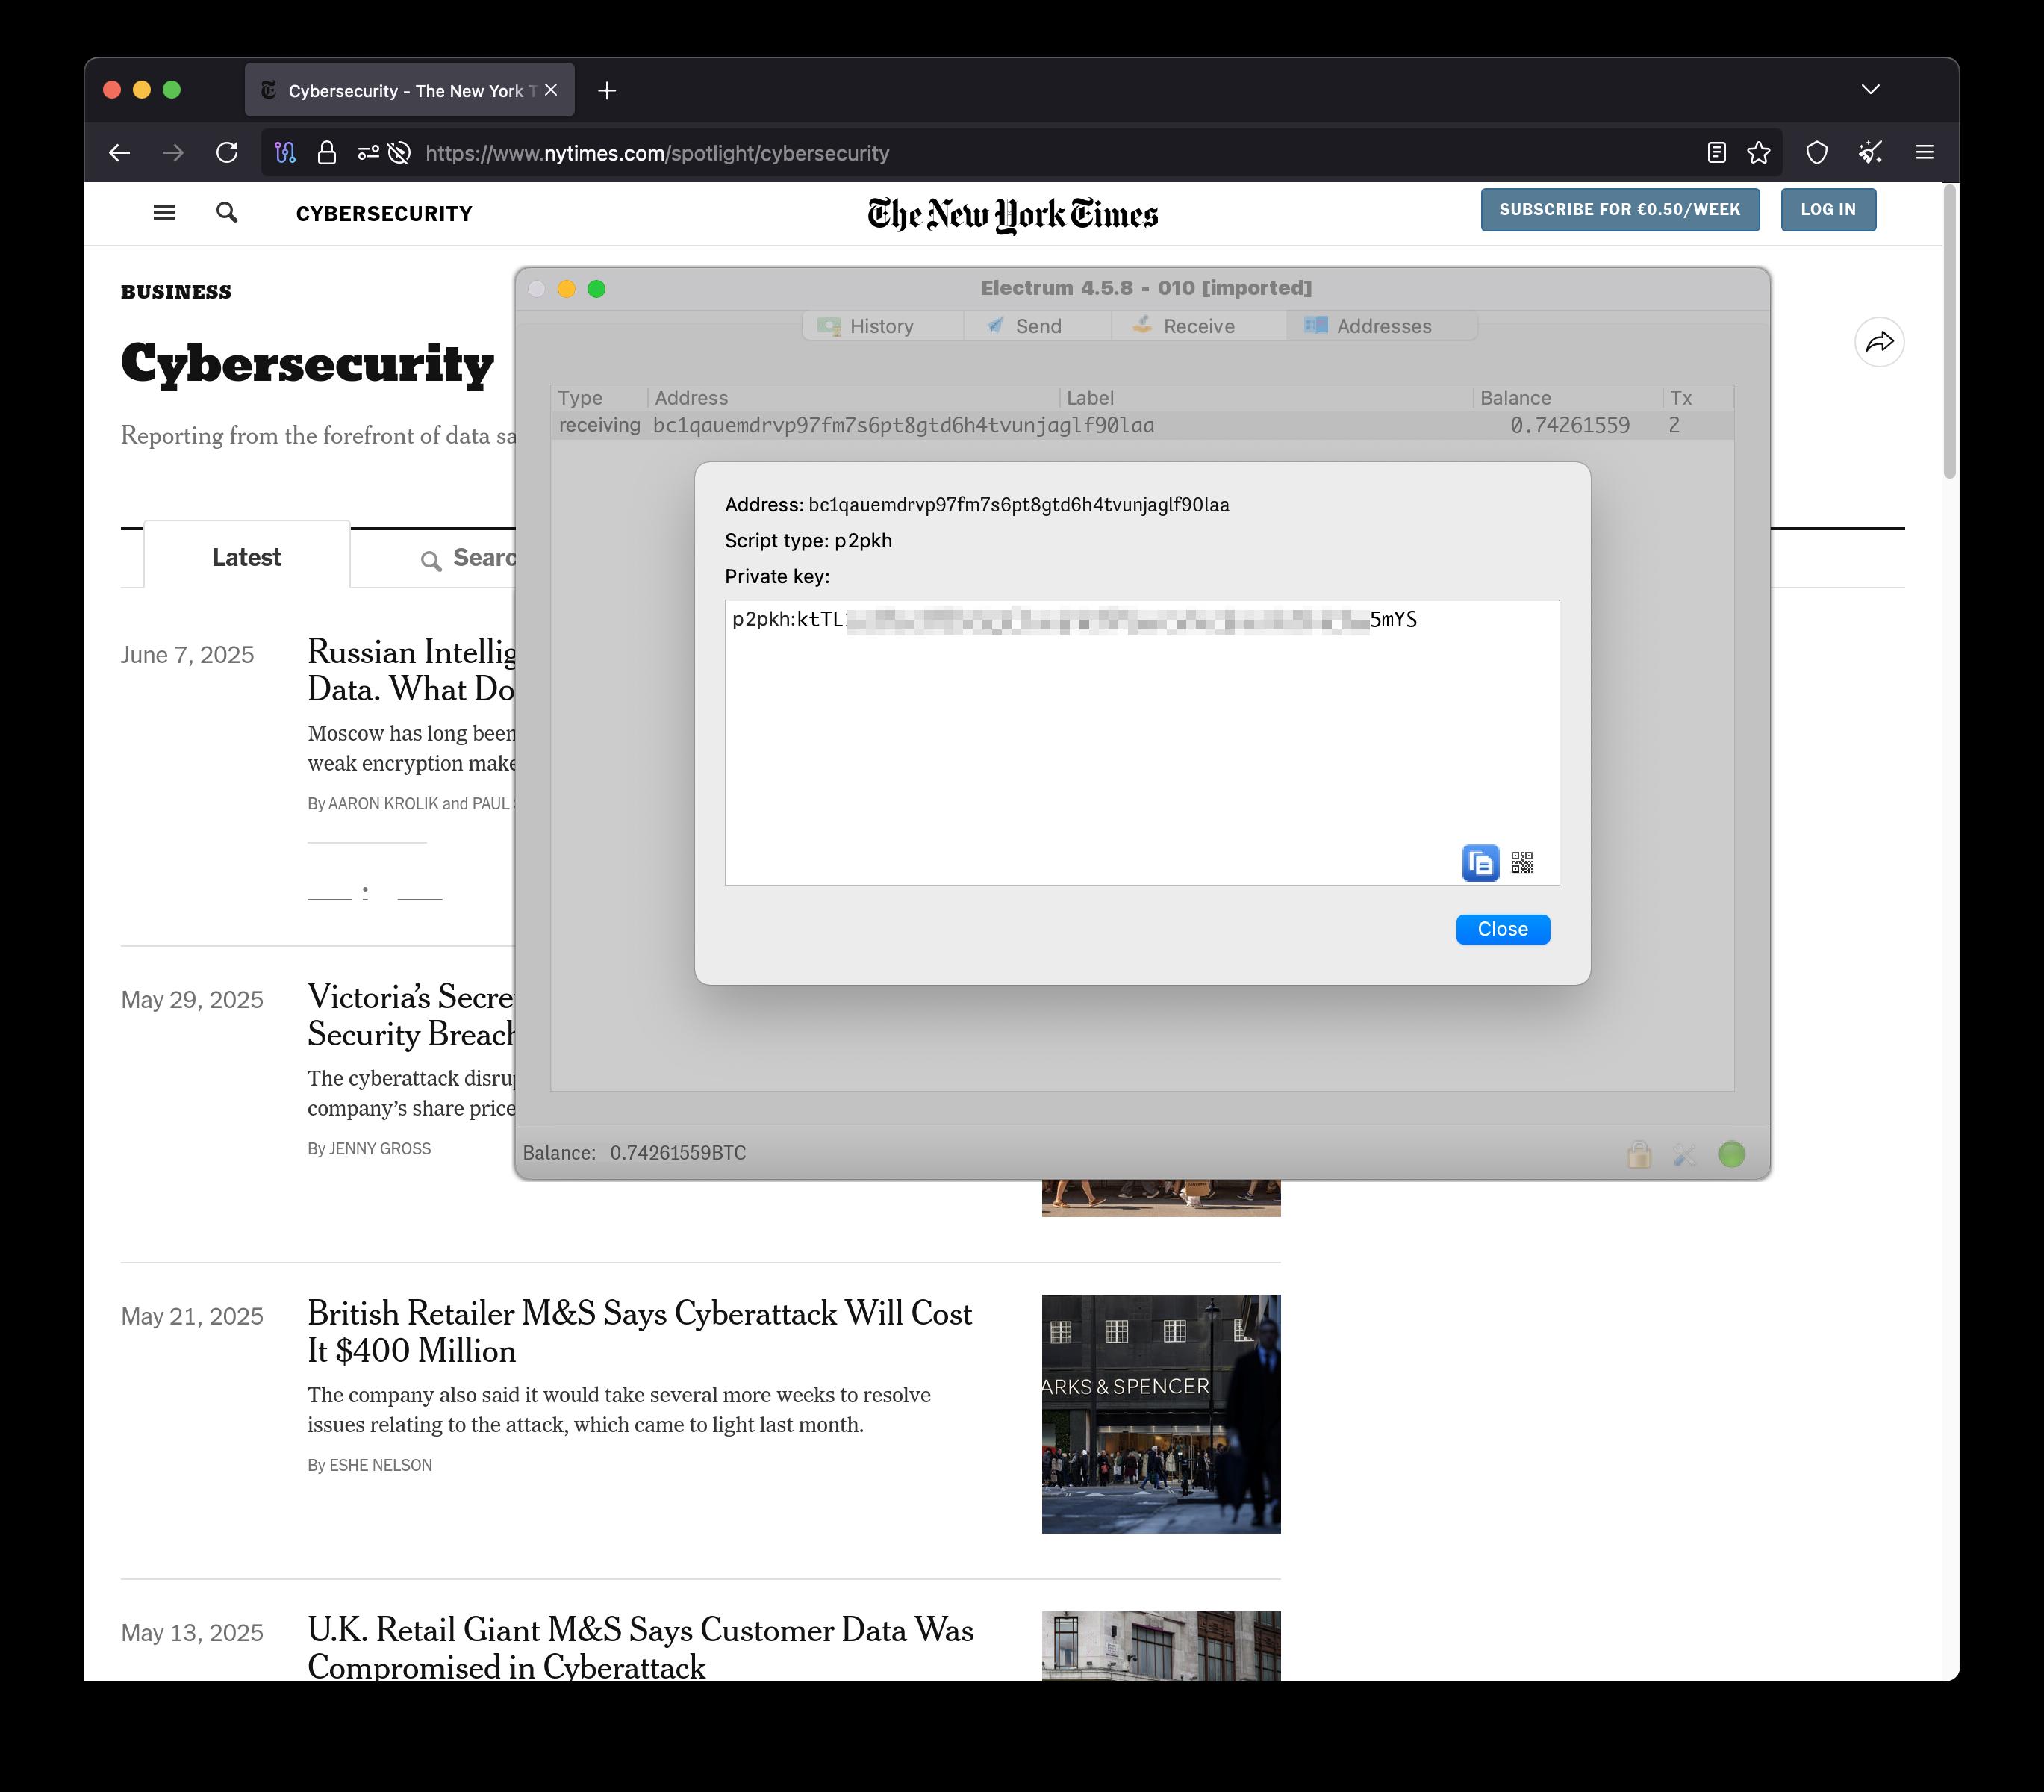Screen dimensions: 2044x1792
Task: Click CYBERSECURITY header label
Action: tap(384, 214)
